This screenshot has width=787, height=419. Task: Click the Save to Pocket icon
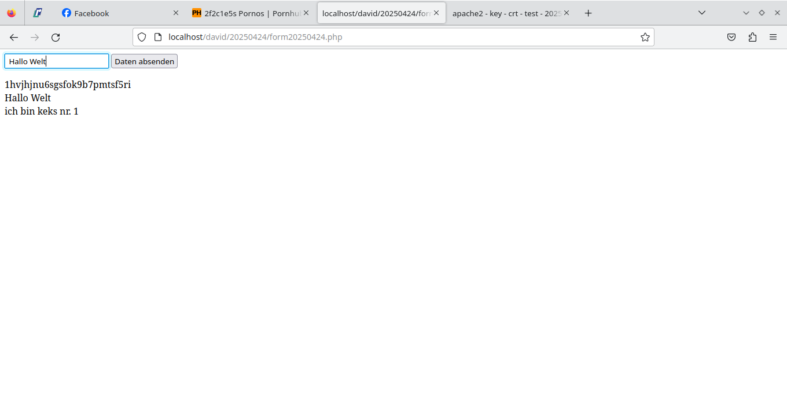pos(731,38)
